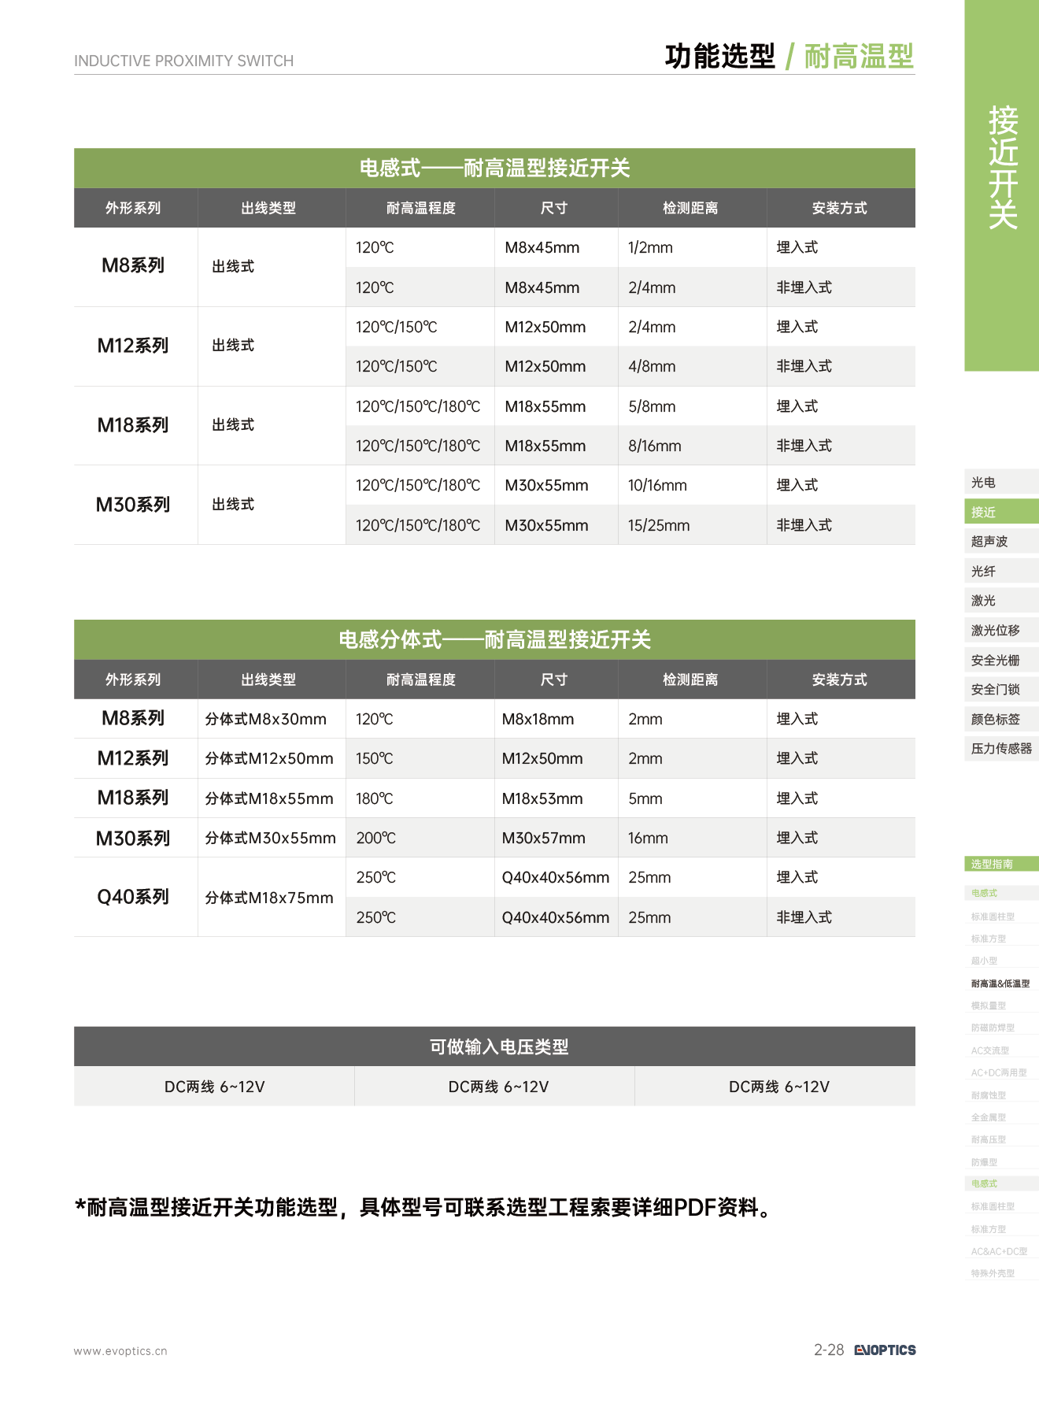The height and width of the screenshot is (1411, 1039).
Task: Click the 功能选型 page title
Action: pyautogui.click(x=720, y=56)
